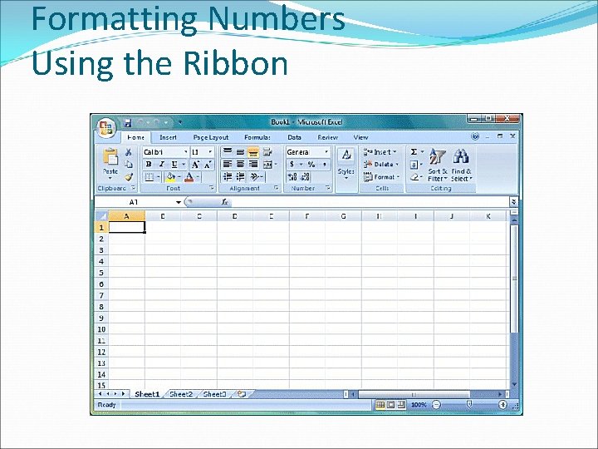Apply red Font Color

pyautogui.click(x=189, y=177)
